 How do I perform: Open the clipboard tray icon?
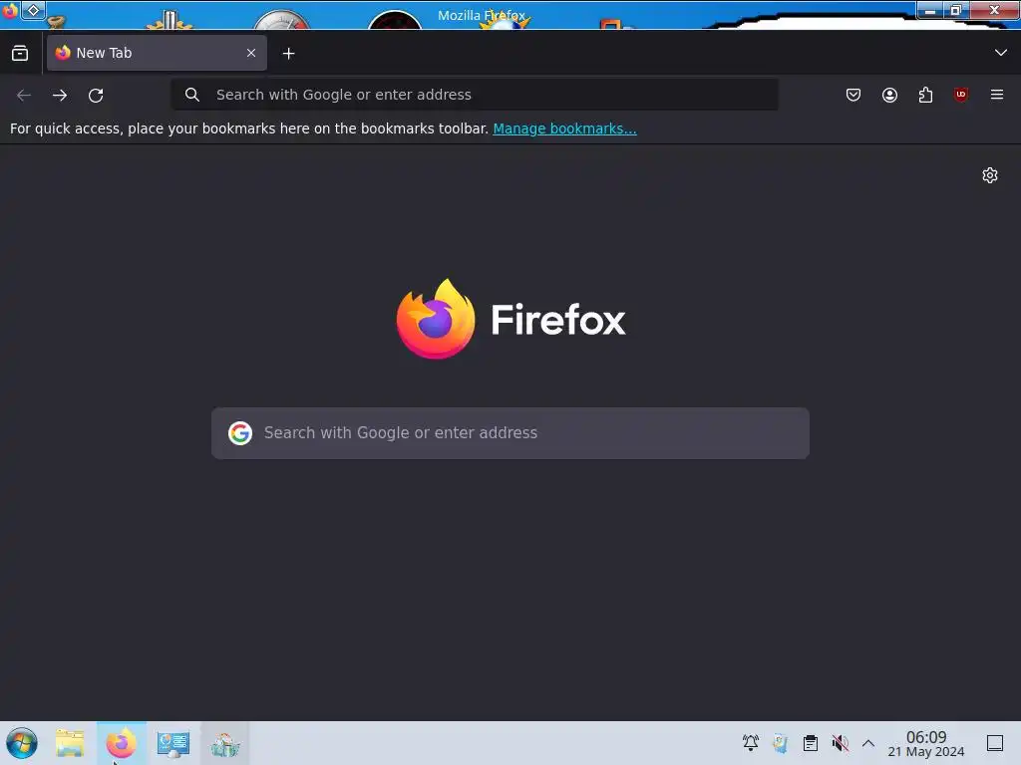pyautogui.click(x=810, y=743)
